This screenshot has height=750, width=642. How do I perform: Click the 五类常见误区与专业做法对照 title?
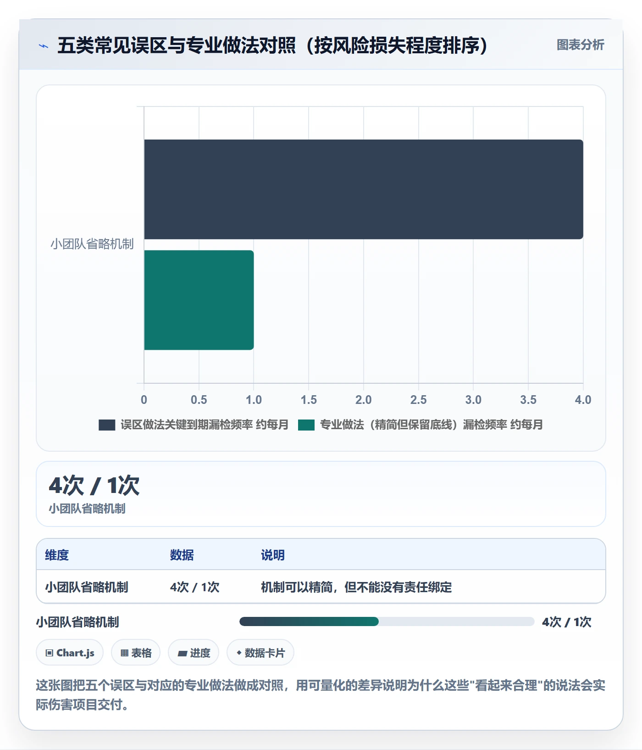pyautogui.click(x=272, y=45)
